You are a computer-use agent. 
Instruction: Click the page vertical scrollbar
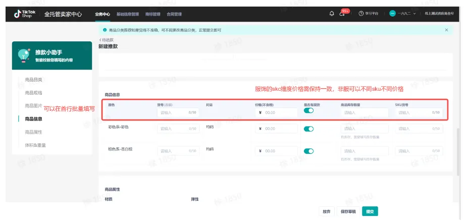coord(459,152)
